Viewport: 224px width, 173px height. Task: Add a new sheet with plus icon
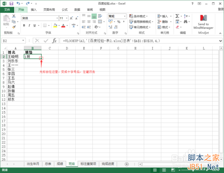pos(127,164)
